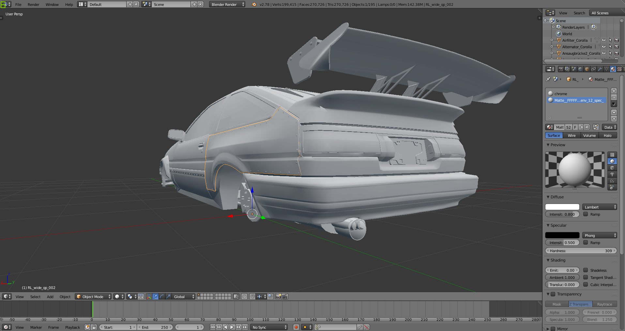Open the Render camera properties tab
Viewport: 625px width, 331px height.
tap(561, 69)
